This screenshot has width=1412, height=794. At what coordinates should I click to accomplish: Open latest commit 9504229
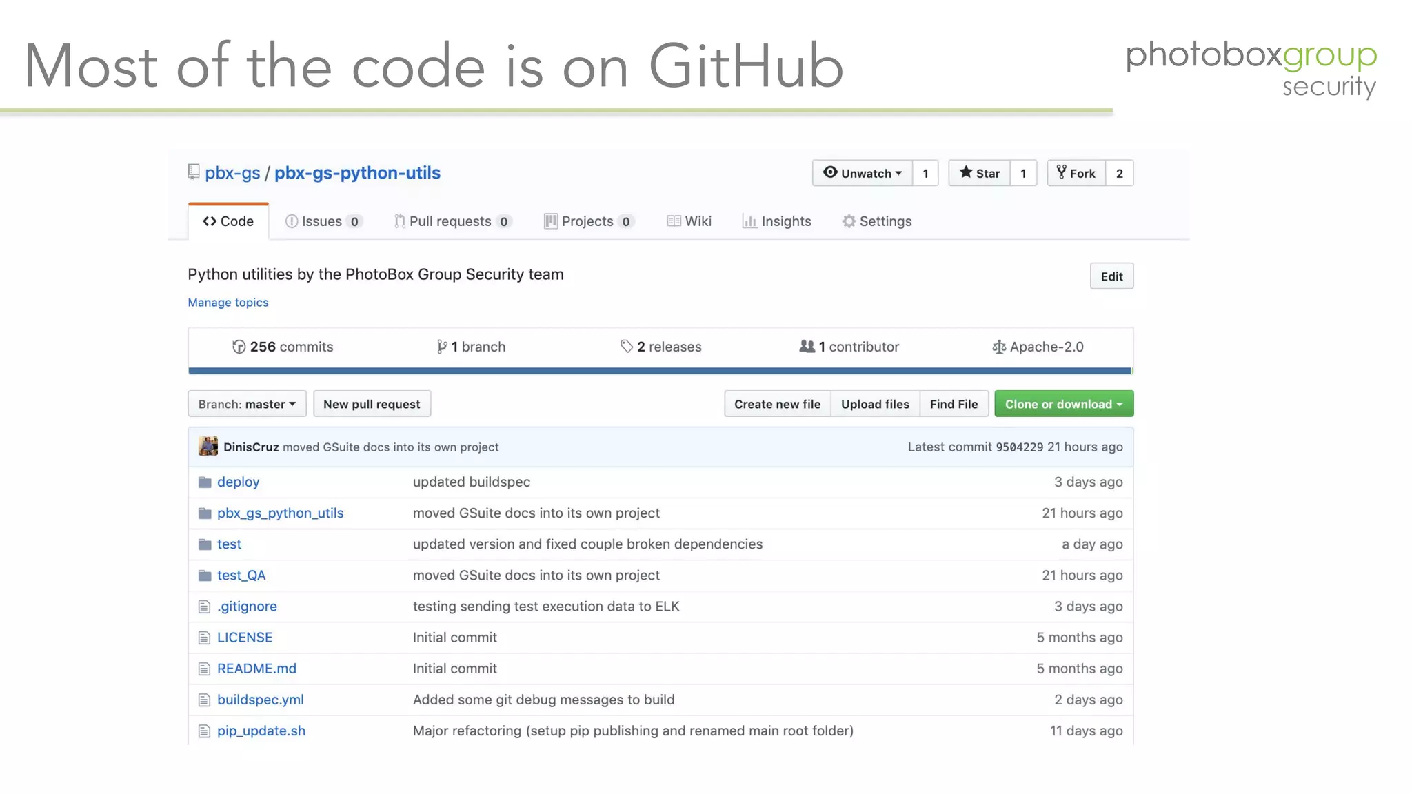(x=1020, y=447)
